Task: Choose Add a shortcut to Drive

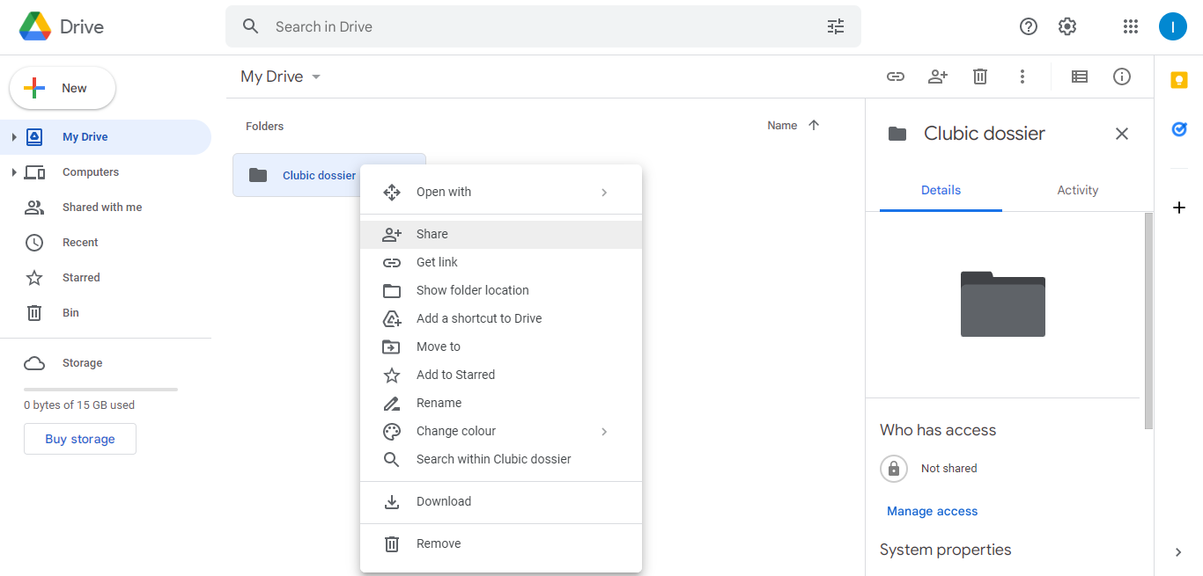Action: [x=501, y=318]
